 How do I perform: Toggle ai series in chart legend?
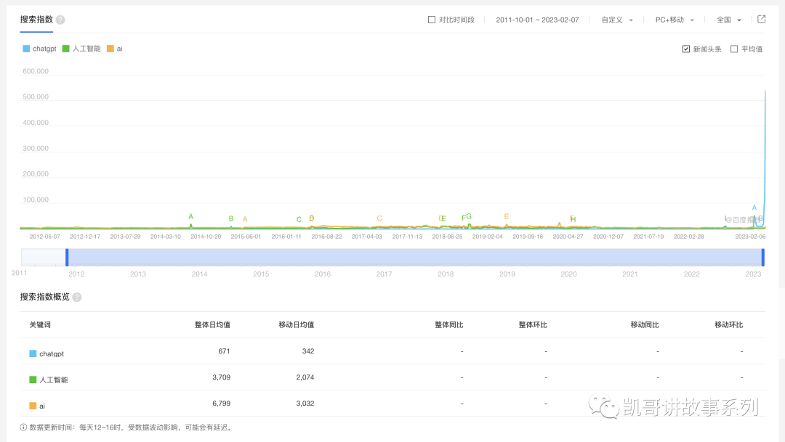[115, 49]
